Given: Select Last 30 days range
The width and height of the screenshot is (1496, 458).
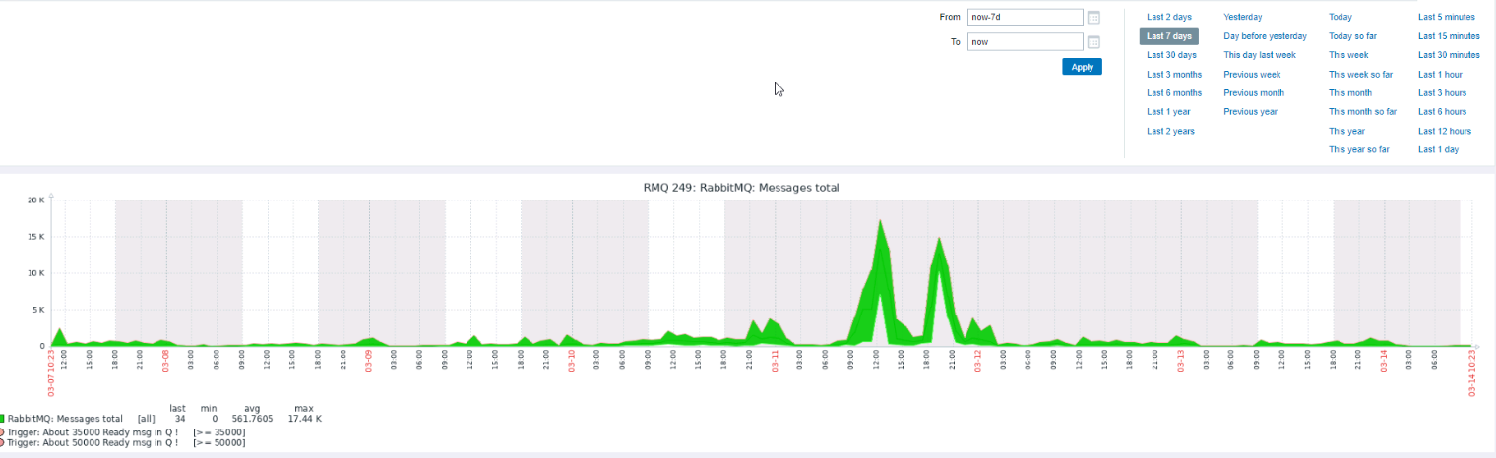Looking at the screenshot, I should click(x=1171, y=55).
